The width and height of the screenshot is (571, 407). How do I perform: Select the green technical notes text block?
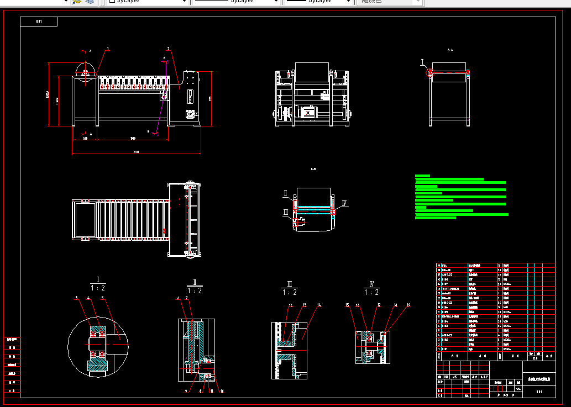tap(462, 197)
